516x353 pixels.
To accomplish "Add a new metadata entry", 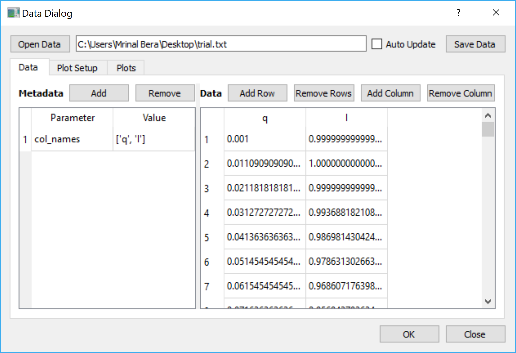I will 99,93.
